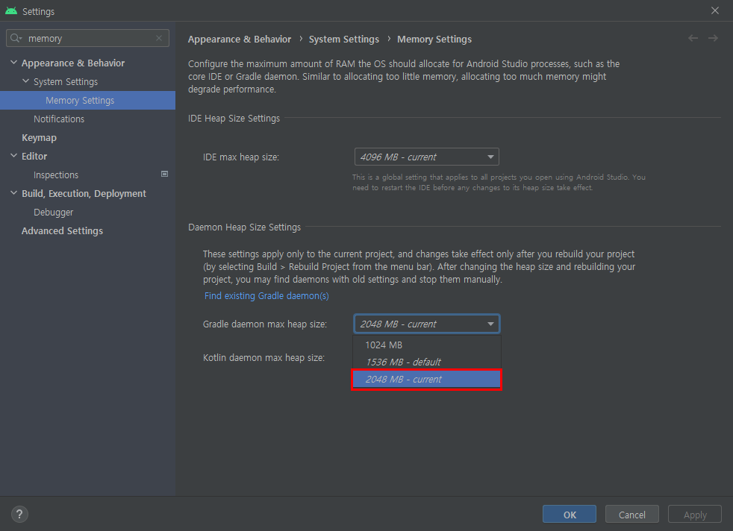This screenshot has width=733, height=531.
Task: Close the Gradle daemon heap size dropdown
Action: pyautogui.click(x=426, y=324)
